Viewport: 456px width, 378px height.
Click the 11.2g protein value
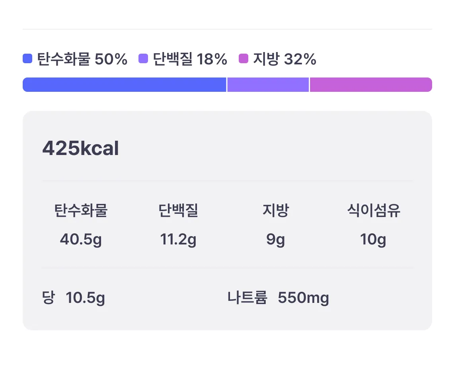coord(178,239)
